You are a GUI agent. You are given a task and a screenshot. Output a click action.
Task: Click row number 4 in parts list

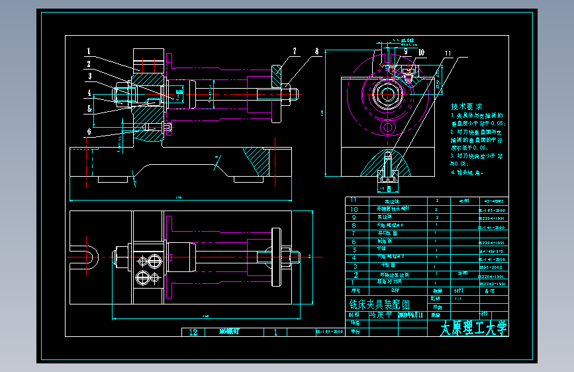pos(354,257)
